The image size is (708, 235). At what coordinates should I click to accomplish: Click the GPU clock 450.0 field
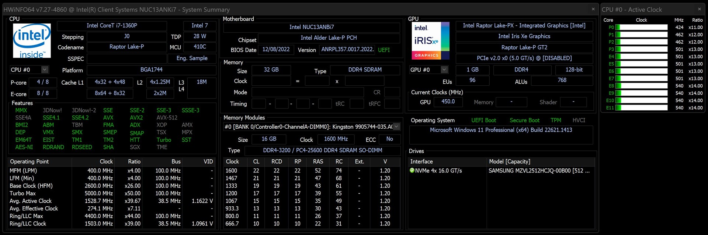click(448, 102)
